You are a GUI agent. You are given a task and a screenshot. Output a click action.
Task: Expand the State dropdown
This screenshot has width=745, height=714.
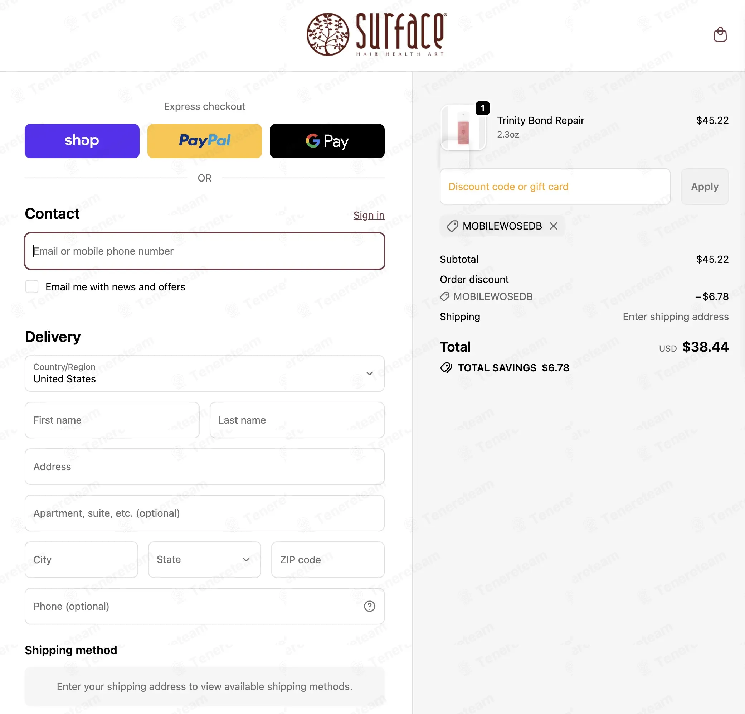point(204,559)
